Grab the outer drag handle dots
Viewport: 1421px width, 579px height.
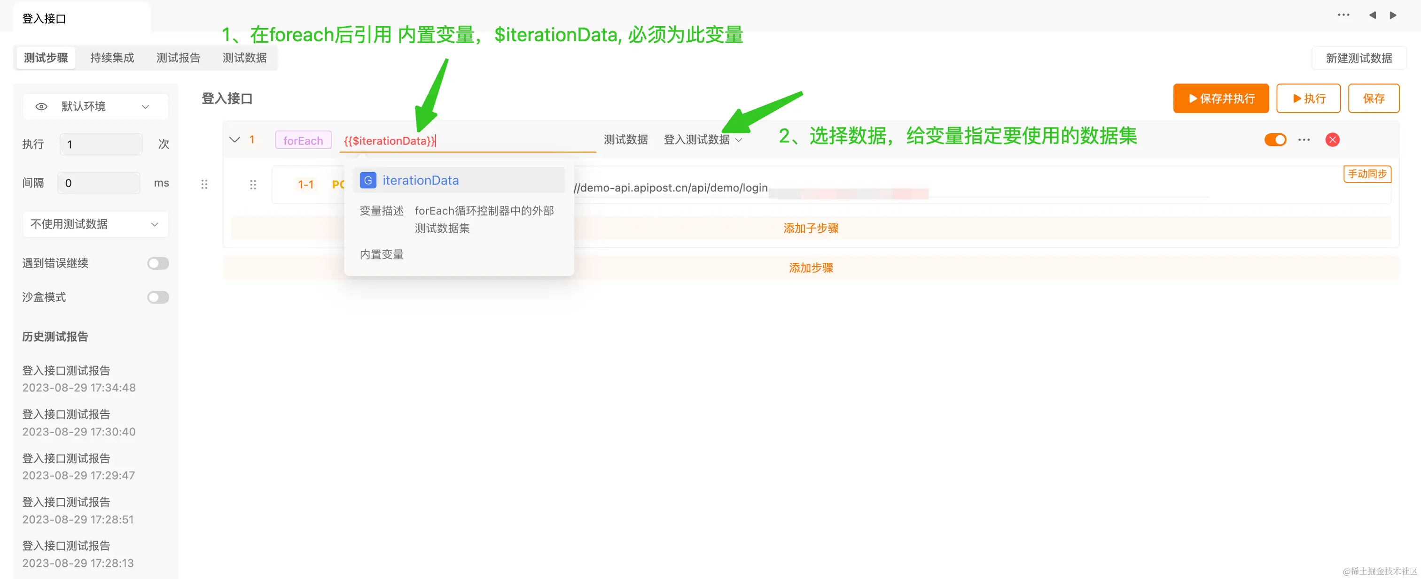[x=204, y=184]
